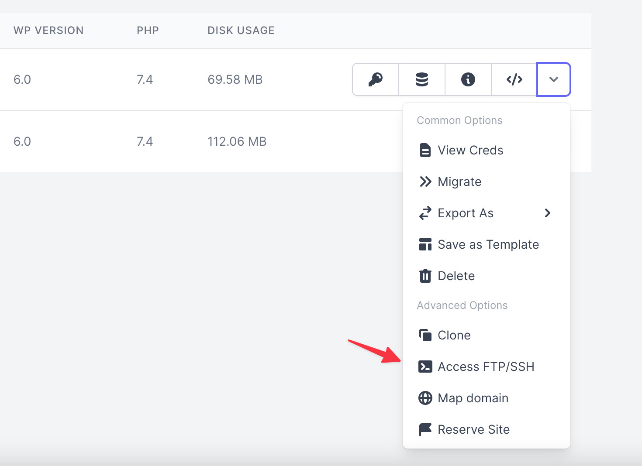This screenshot has width=642, height=466.
Task: Click the Export As swap-arrows icon
Action: (x=425, y=213)
